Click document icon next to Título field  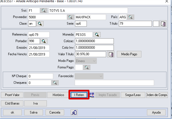coord(163,24)
